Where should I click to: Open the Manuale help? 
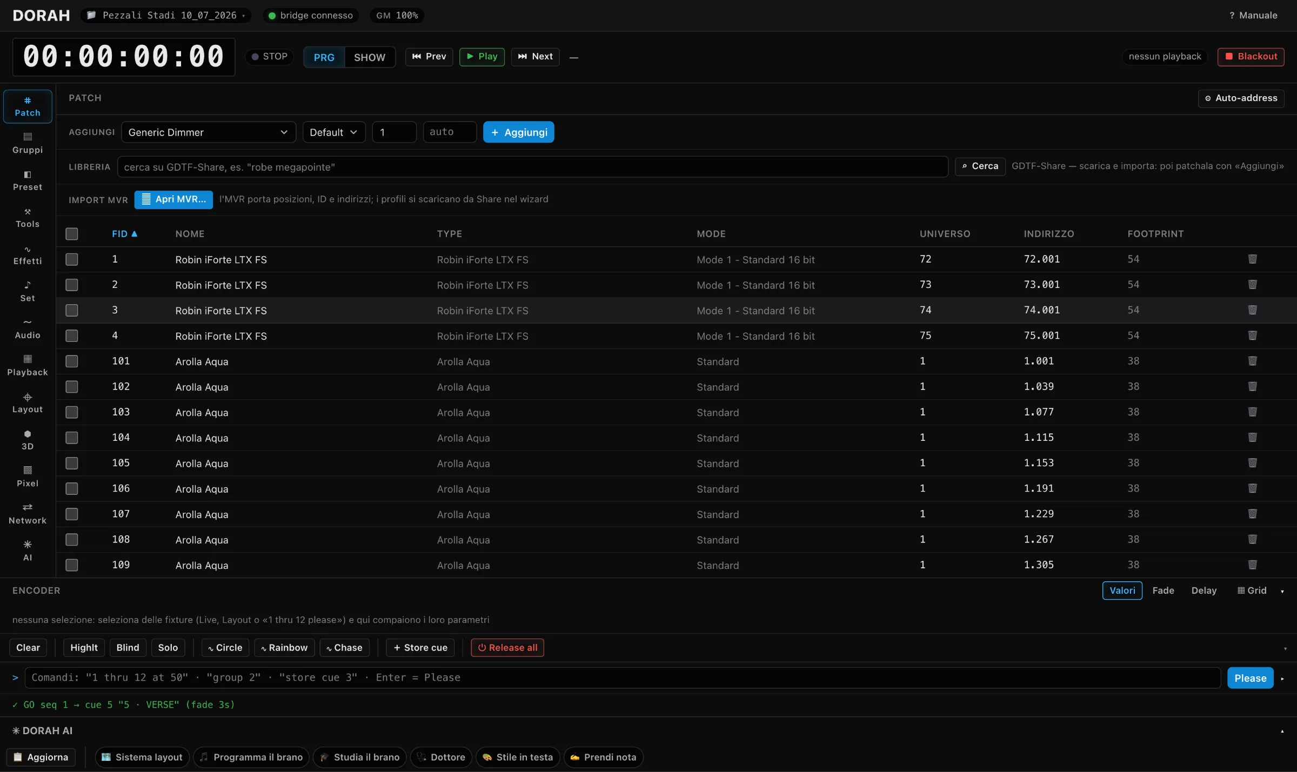[1253, 15]
